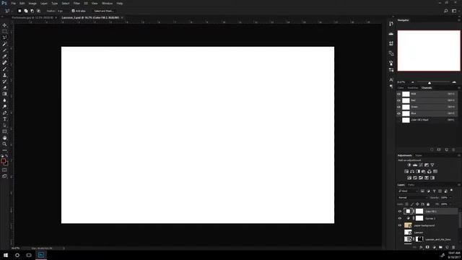Image resolution: width=462 pixels, height=260 pixels.
Task: Toggle layer filtering switch on or off
Action: 451,191
